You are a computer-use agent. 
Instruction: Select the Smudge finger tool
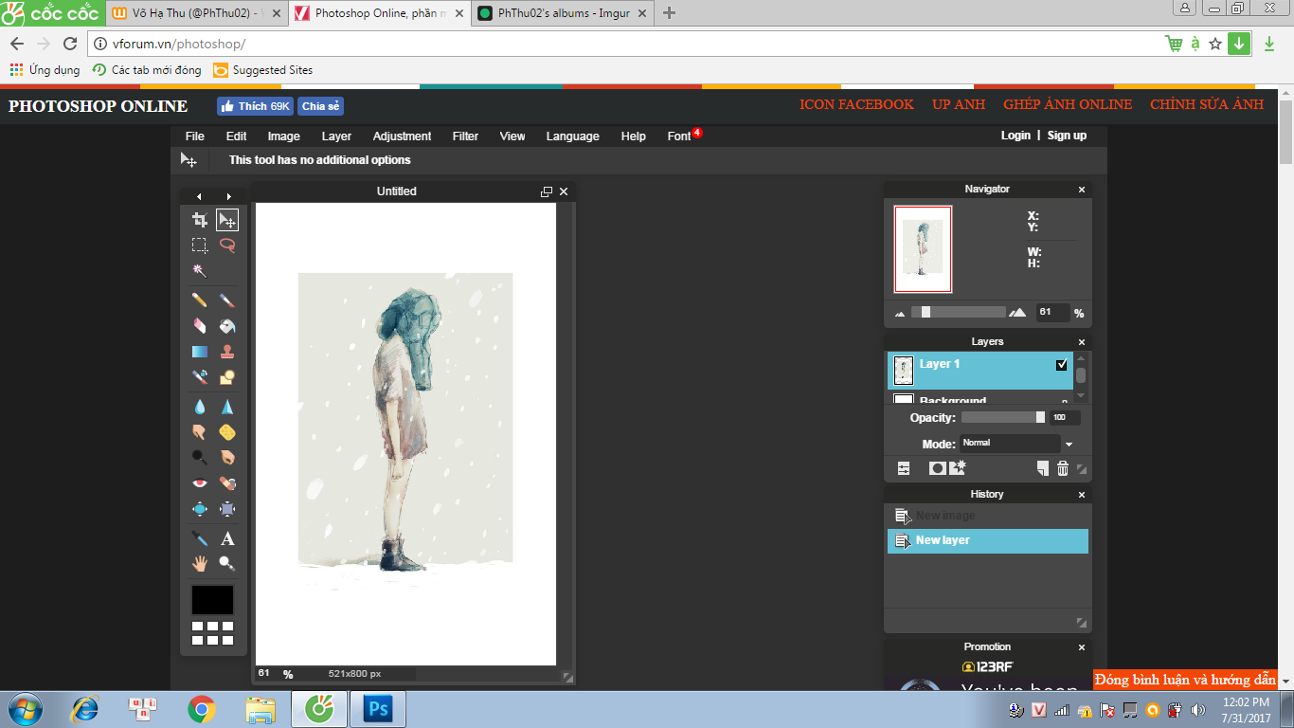click(200, 432)
